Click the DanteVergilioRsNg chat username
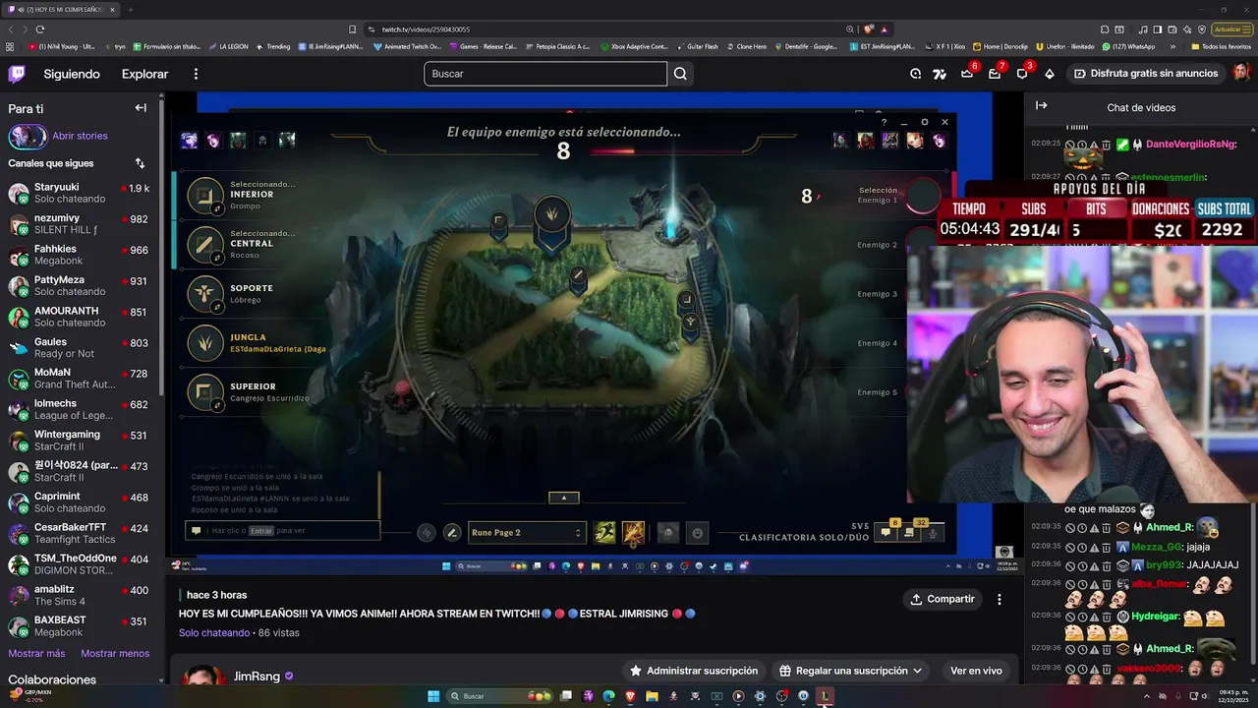This screenshot has width=1258, height=708. click(1190, 145)
